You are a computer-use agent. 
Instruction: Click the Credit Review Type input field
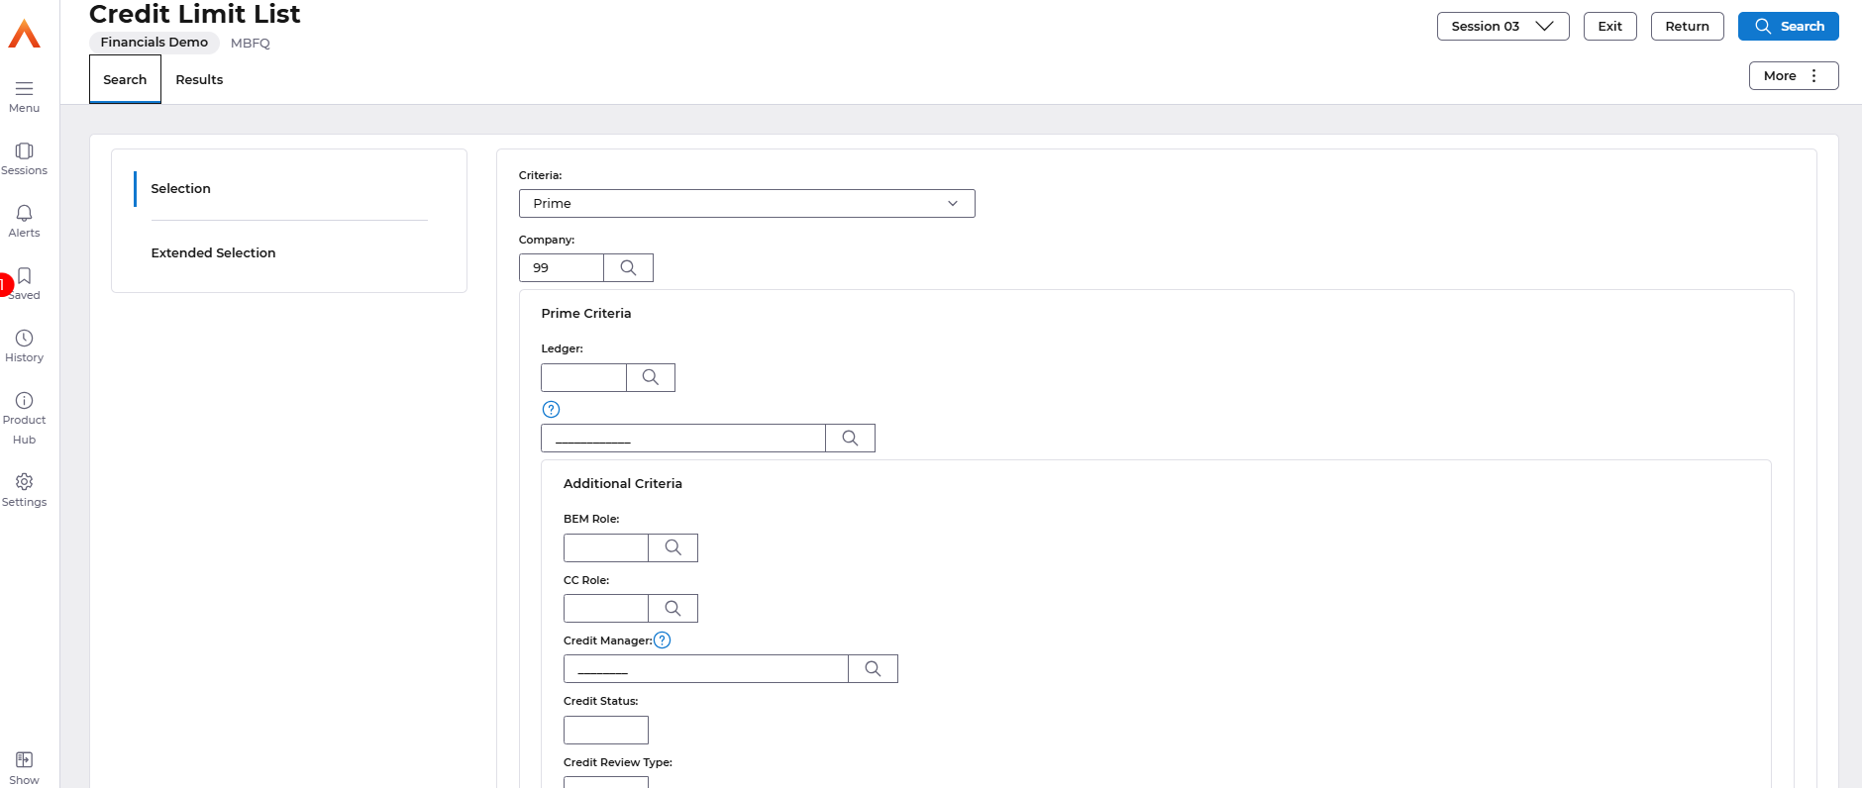[606, 782]
